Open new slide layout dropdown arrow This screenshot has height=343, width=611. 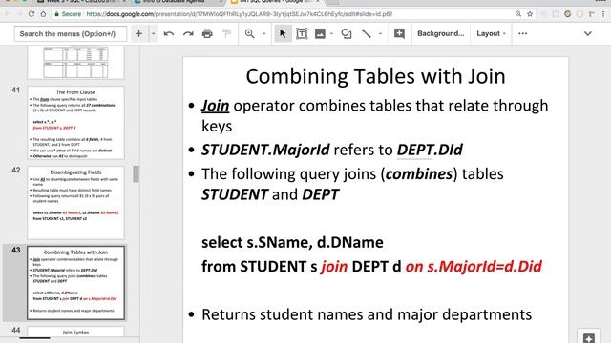pos(153,34)
